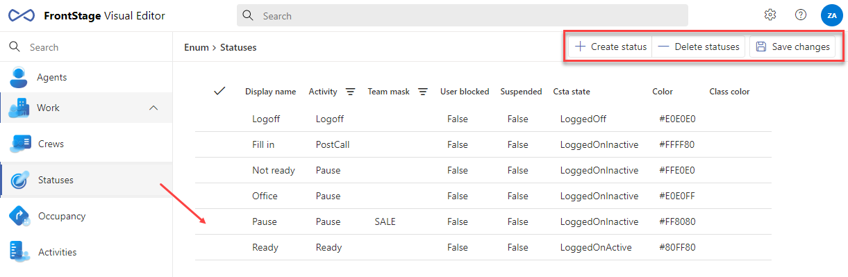Viewport: 848px width, 277px height.
Task: Open the settings gear icon
Action: 770,15
